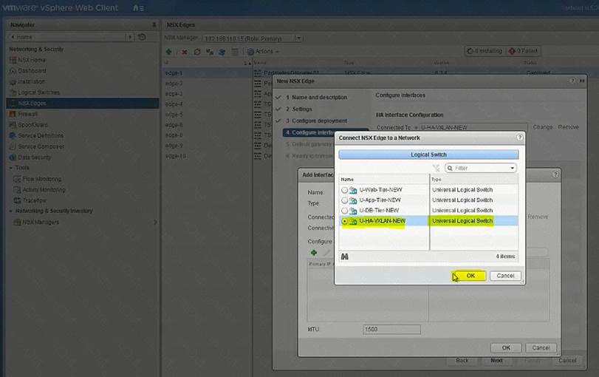Click the navigator history icon
This screenshot has width=599, height=377.
tap(140, 36)
